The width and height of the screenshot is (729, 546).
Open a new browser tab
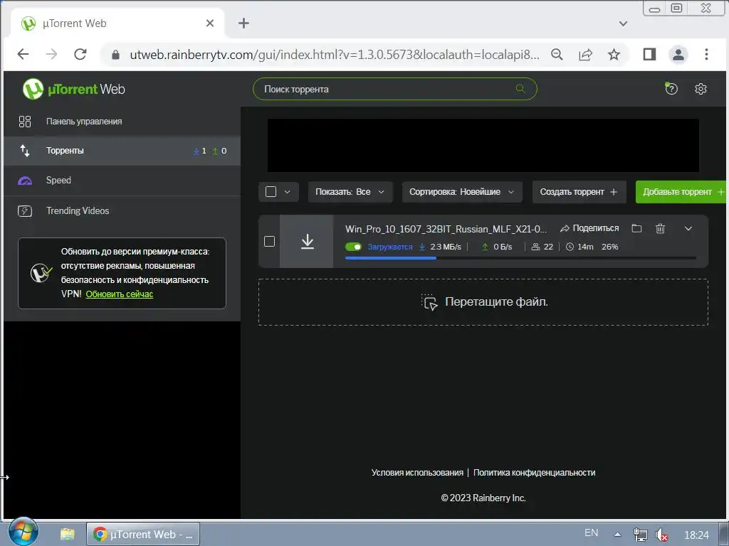coord(243,23)
